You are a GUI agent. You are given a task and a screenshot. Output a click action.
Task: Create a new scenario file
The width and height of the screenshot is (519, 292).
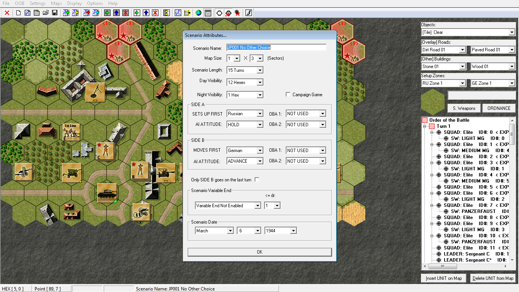point(18,13)
